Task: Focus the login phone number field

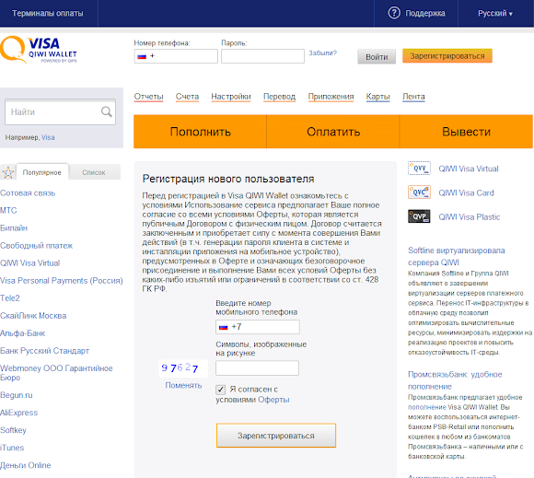Action: tap(176, 56)
